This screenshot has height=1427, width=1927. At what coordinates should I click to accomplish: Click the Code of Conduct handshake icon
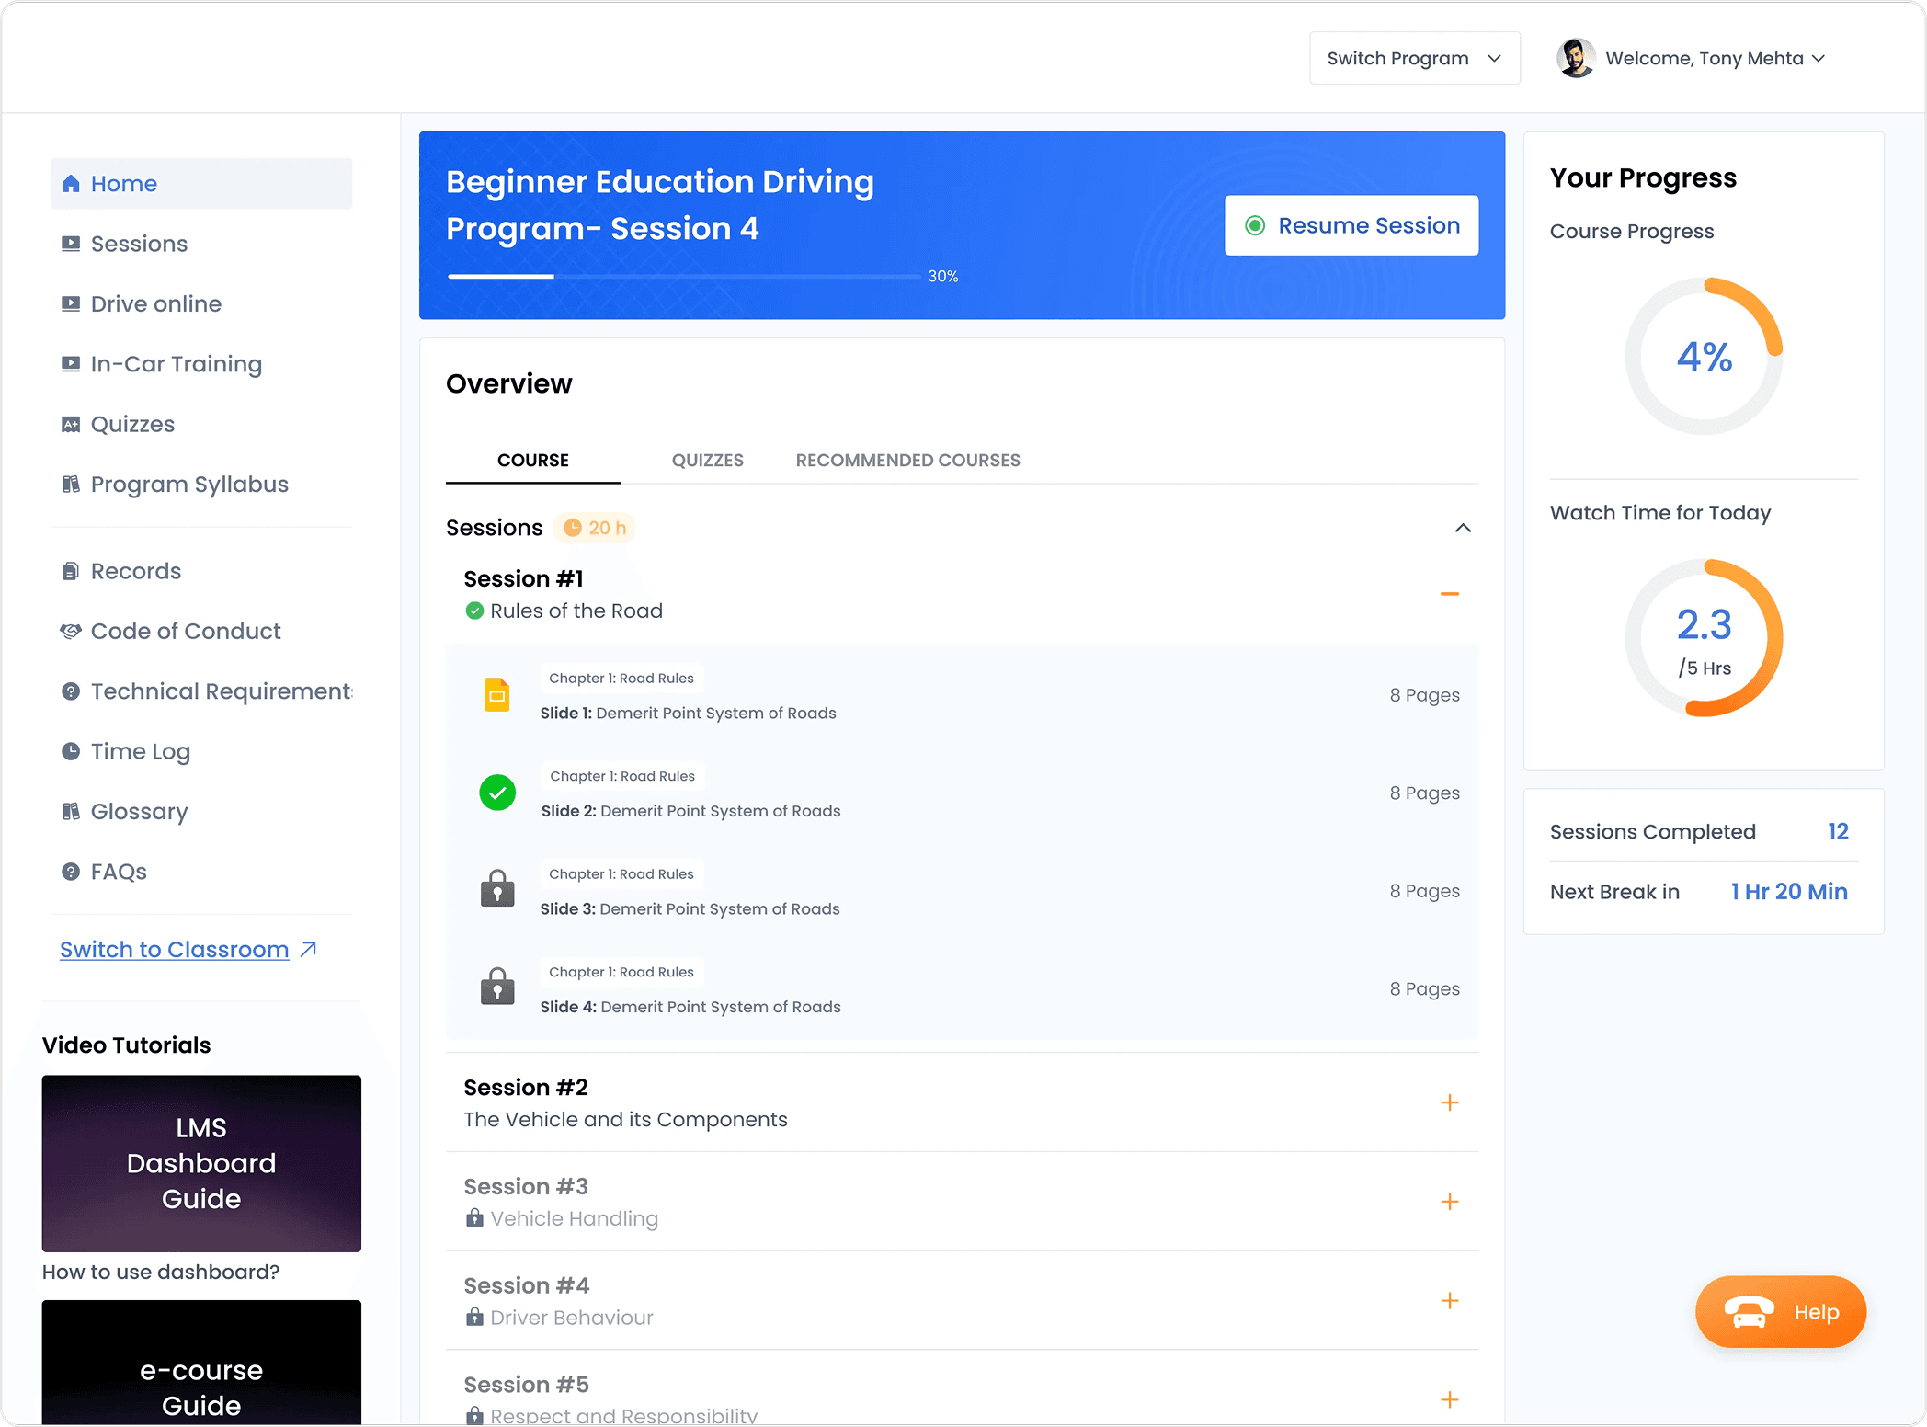(71, 631)
